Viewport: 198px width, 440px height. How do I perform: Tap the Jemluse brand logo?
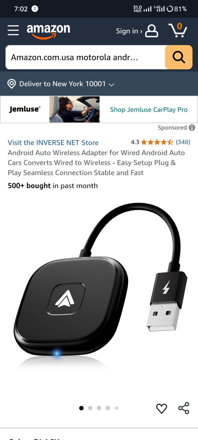(x=25, y=109)
